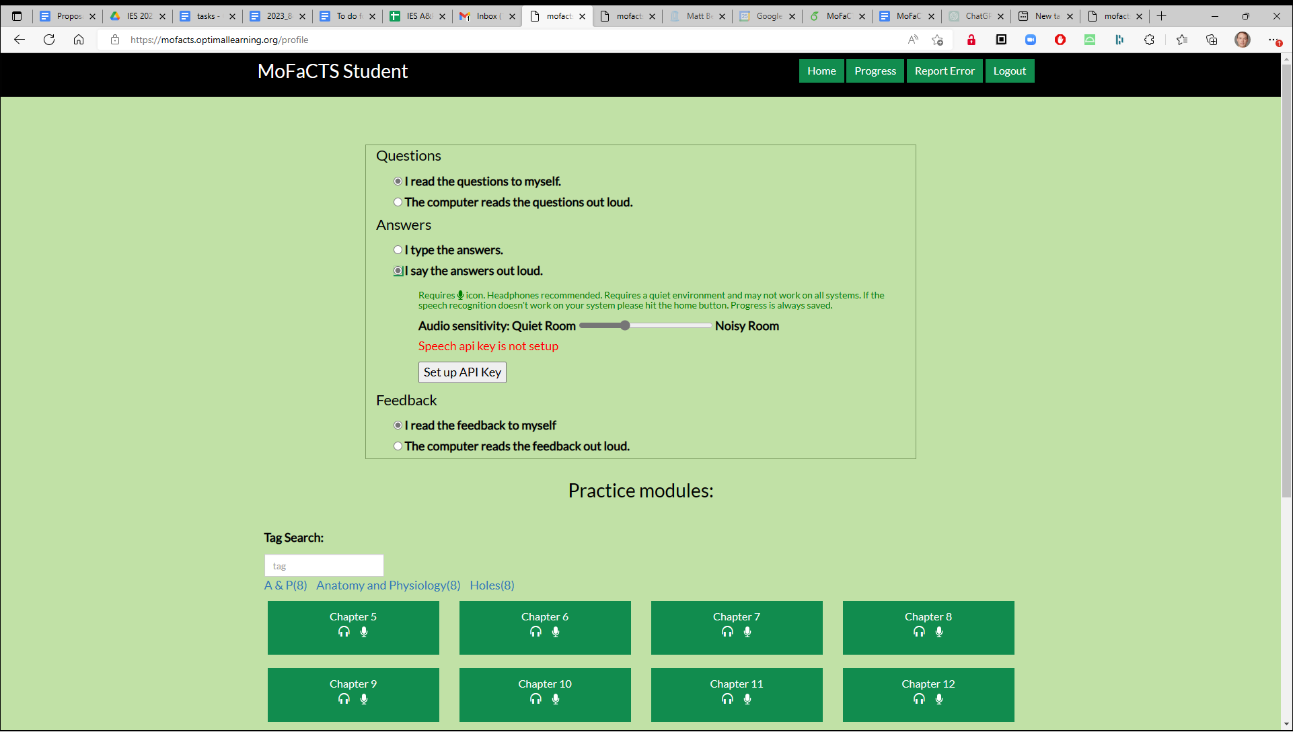Select the headphones icon on Chapter 8

pos(918,631)
